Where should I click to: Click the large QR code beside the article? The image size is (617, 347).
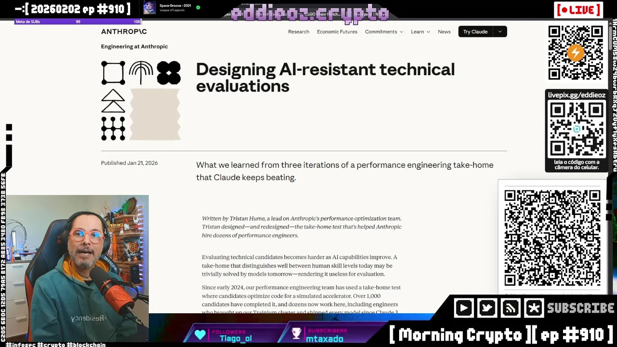(x=552, y=238)
